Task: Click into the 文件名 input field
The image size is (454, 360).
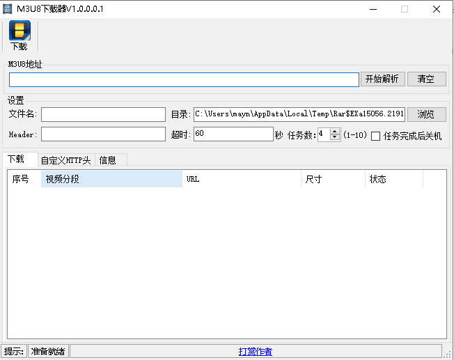Action: (103, 114)
